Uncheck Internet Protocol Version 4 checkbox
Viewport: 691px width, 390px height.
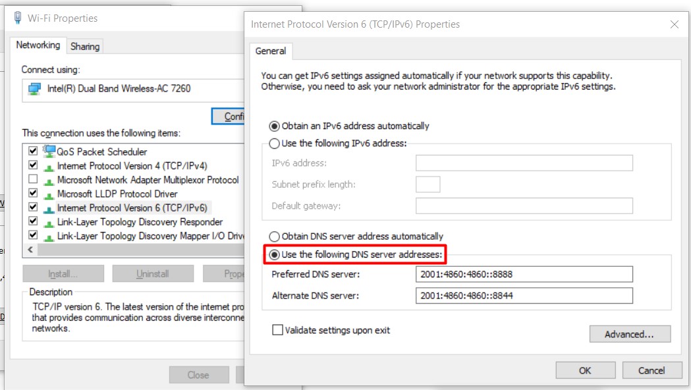click(x=33, y=165)
